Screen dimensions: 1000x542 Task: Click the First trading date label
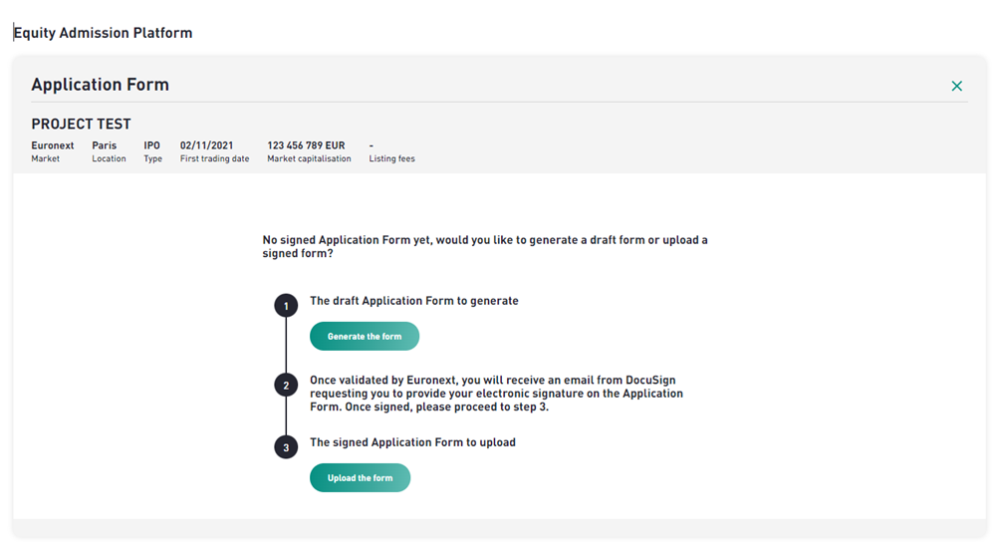214,158
